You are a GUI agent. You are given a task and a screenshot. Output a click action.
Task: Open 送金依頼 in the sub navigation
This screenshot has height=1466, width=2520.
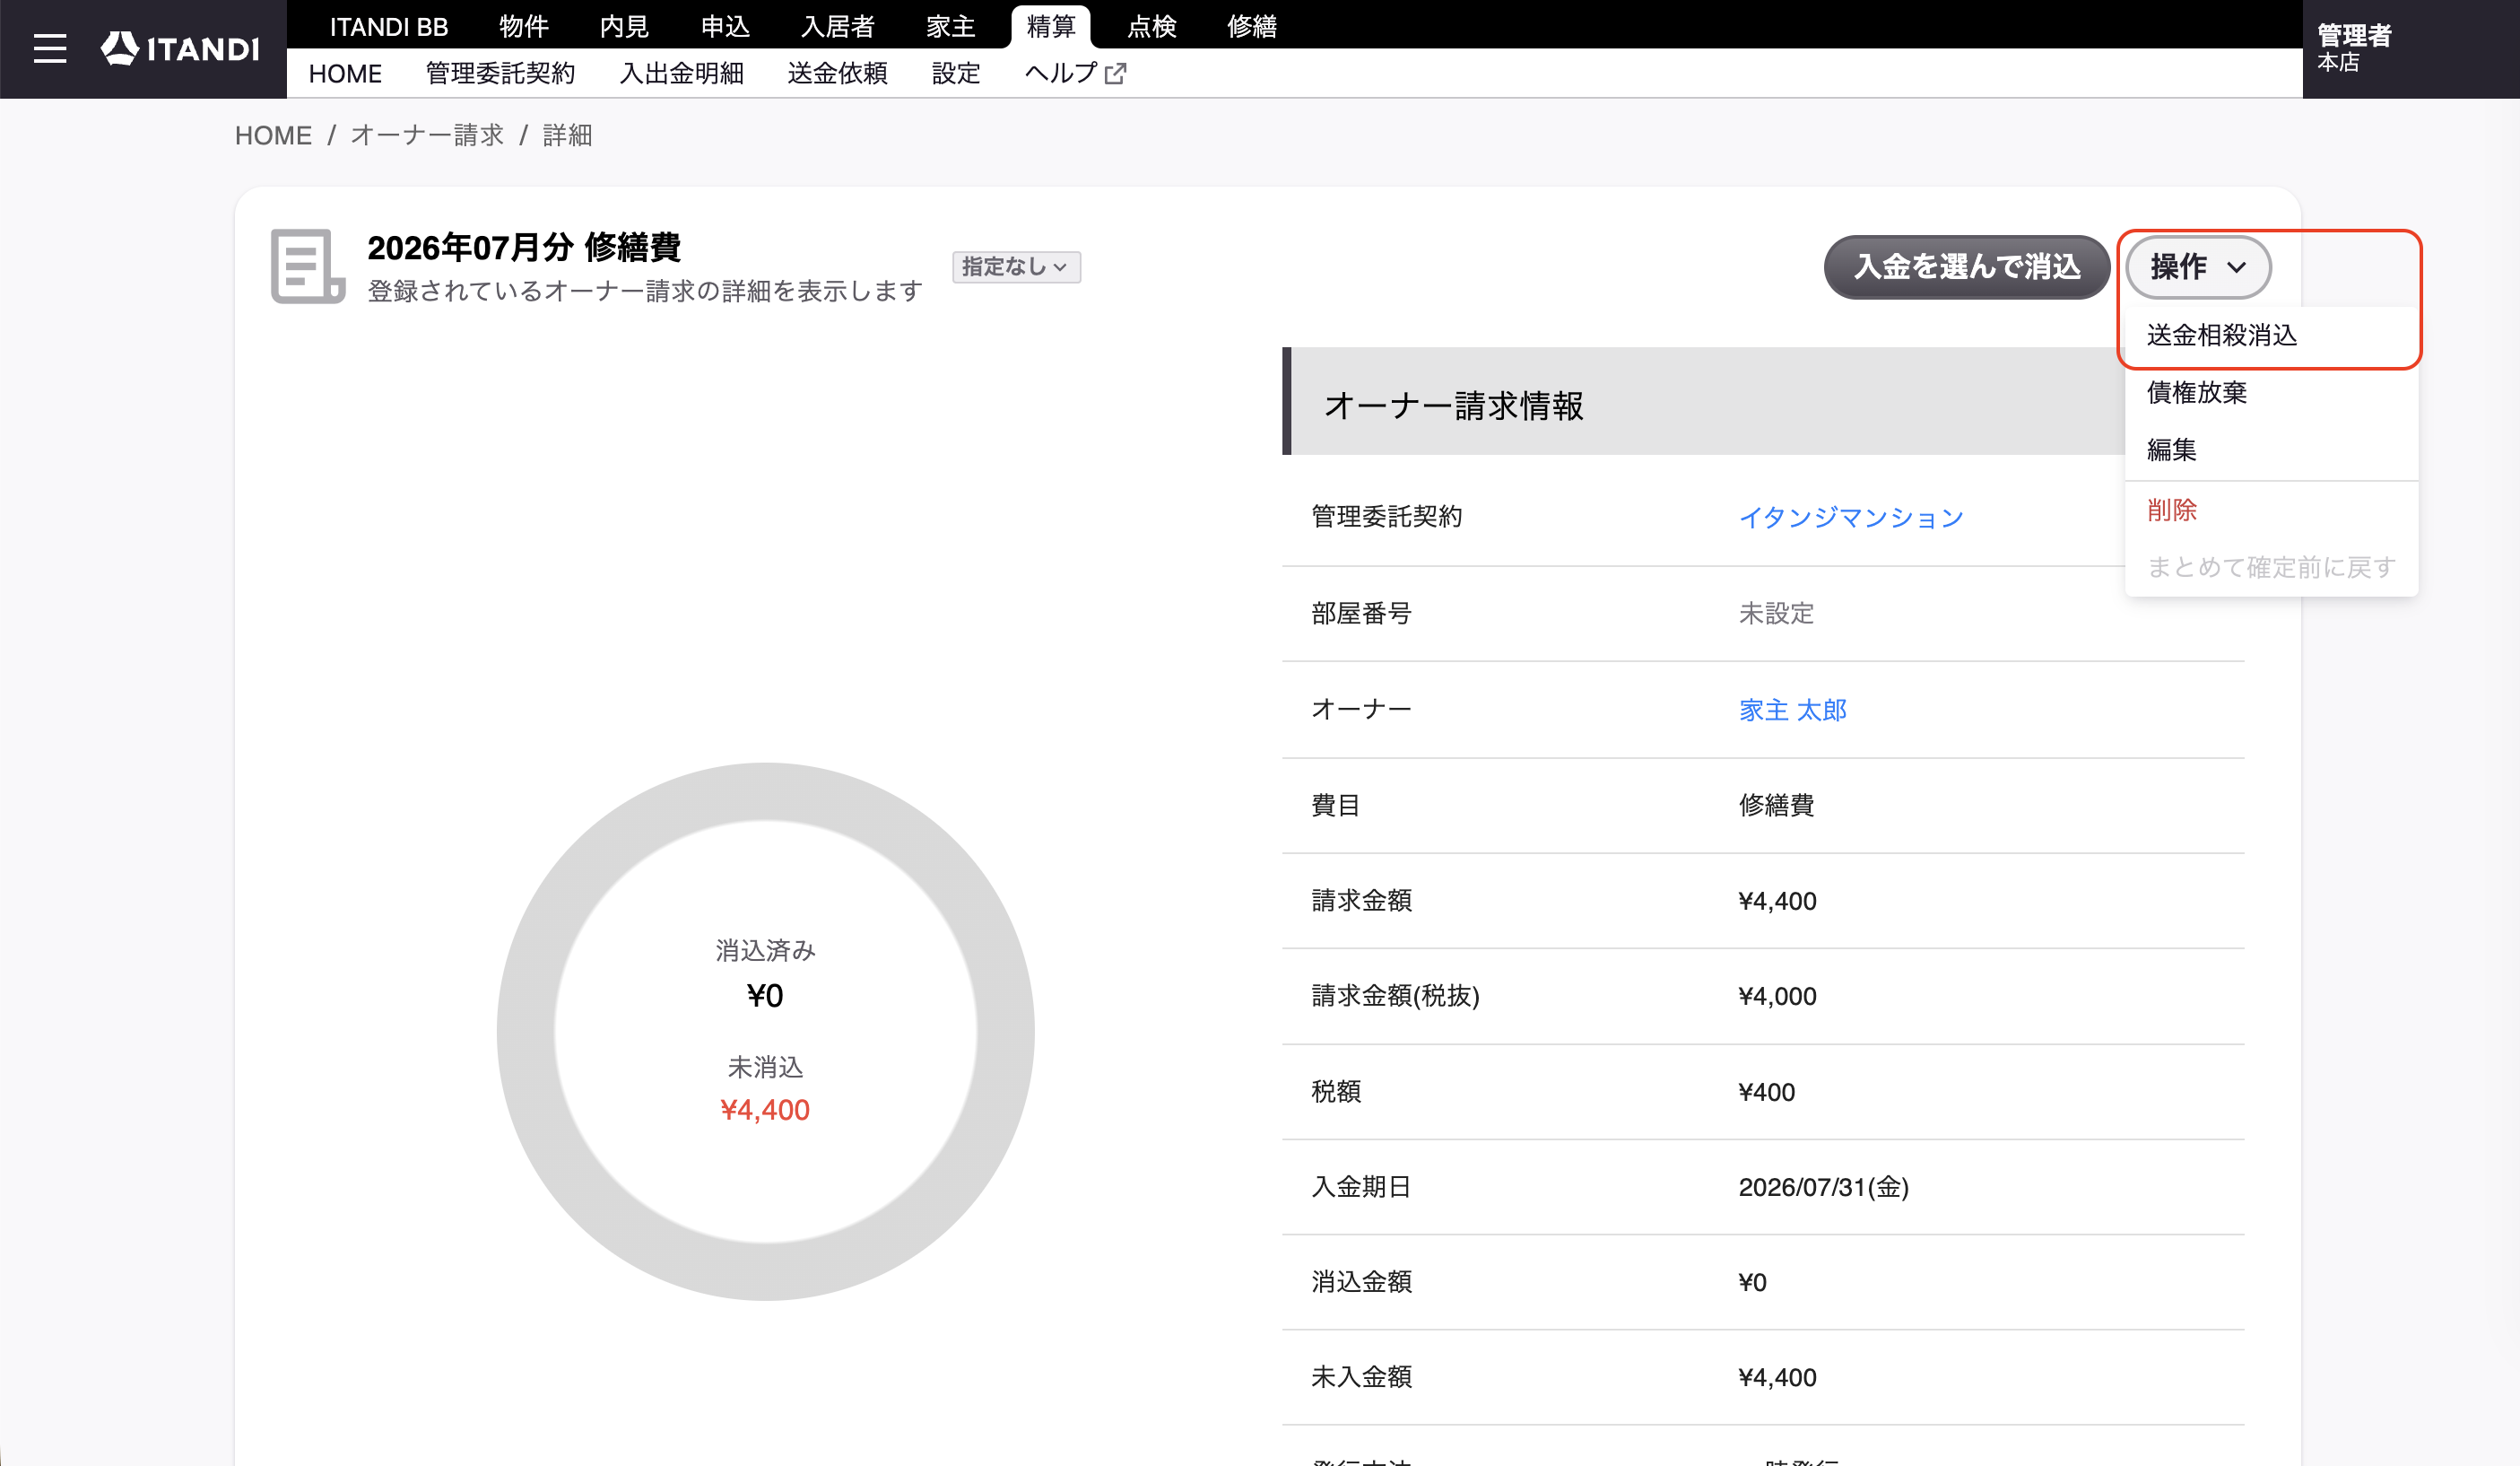point(837,73)
